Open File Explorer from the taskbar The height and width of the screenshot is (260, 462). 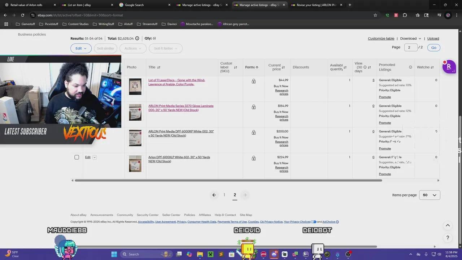pyautogui.click(x=200, y=254)
